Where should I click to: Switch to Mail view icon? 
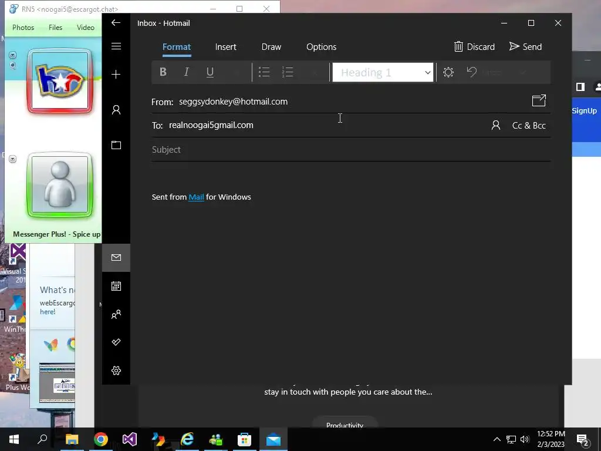(116, 258)
